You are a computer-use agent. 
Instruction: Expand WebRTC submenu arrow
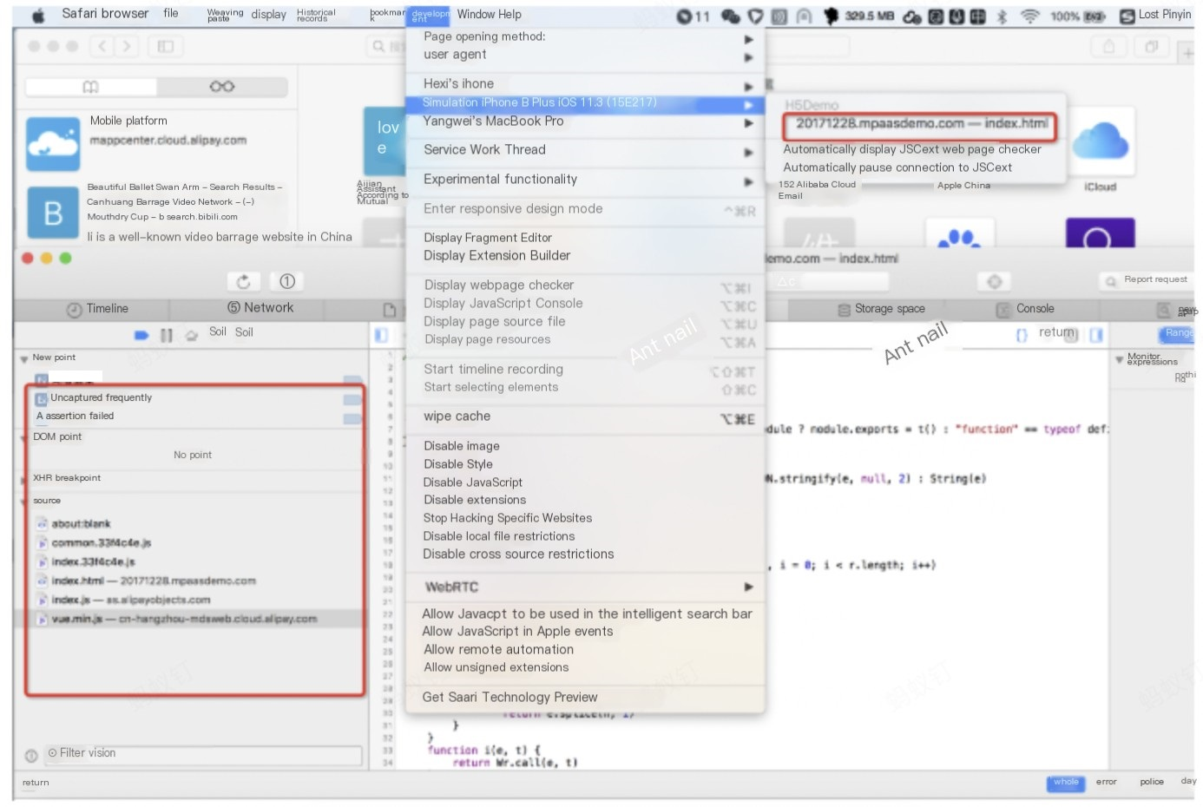click(748, 587)
